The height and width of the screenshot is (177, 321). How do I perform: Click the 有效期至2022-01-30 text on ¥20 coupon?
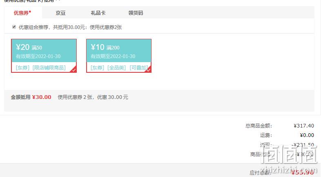[x=38, y=56]
